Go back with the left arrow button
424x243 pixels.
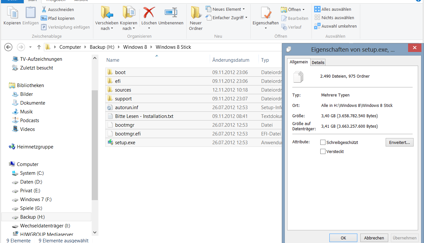(8, 47)
